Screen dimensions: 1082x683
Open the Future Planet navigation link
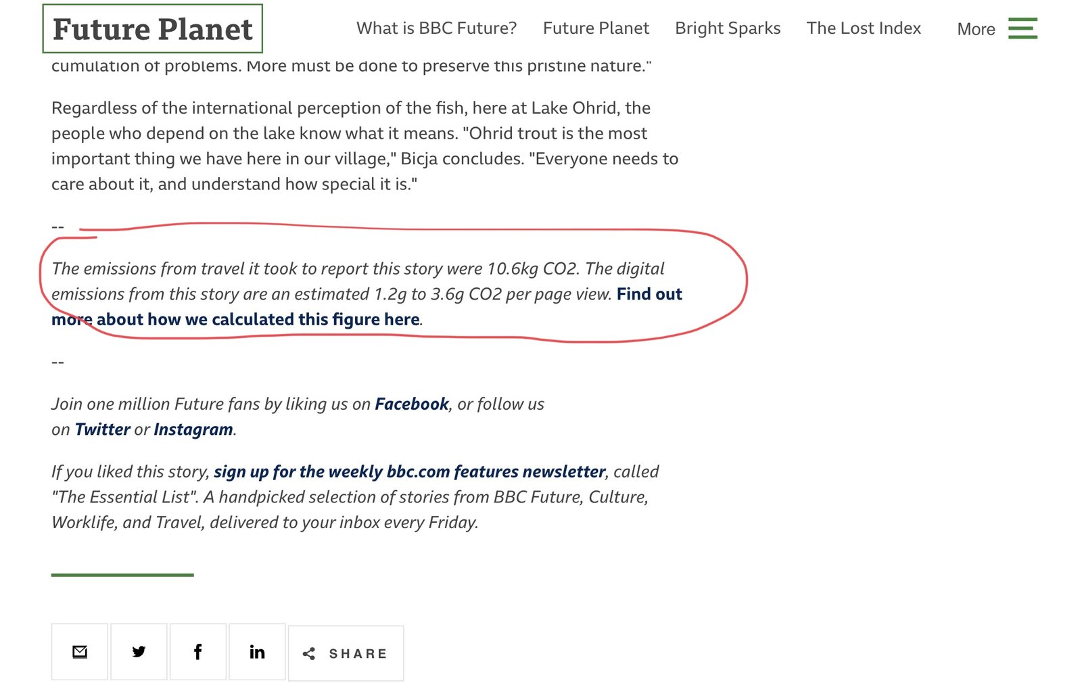(x=596, y=28)
